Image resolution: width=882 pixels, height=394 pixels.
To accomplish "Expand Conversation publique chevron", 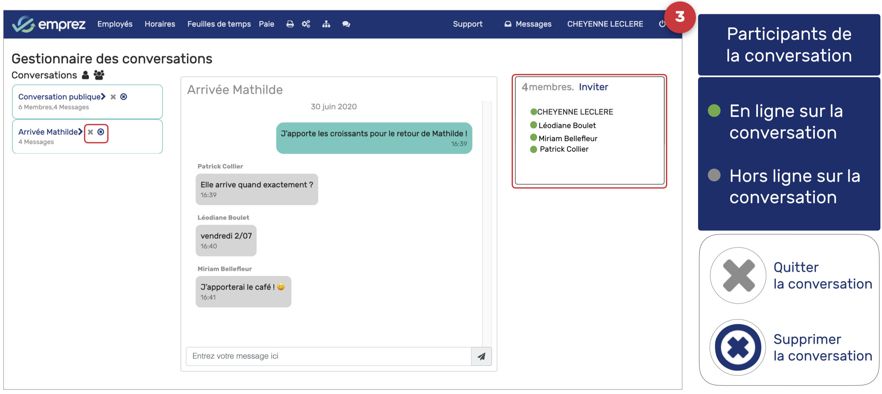I will click(103, 97).
